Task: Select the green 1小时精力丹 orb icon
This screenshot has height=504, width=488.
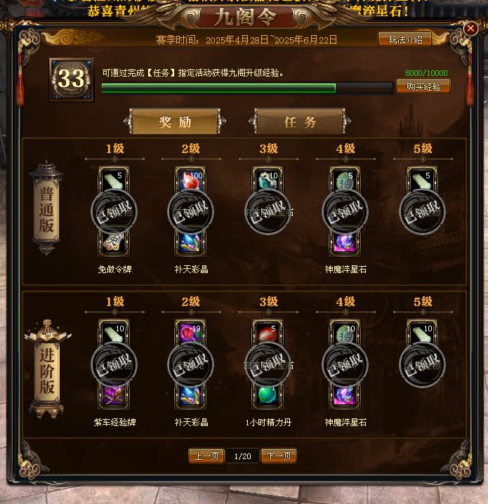Action: pos(268,397)
